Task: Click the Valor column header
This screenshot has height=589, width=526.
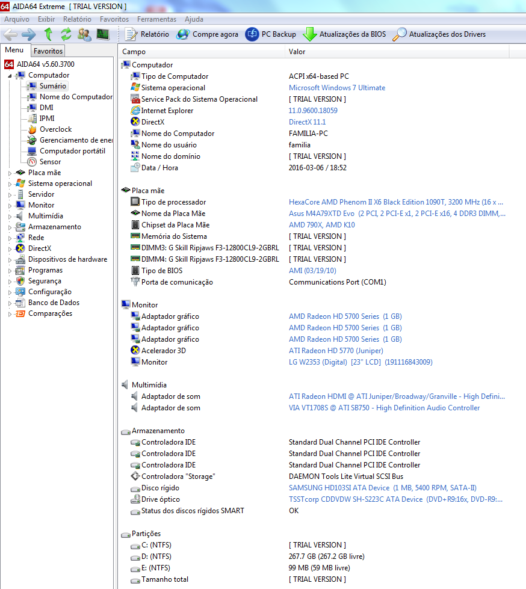Action: [x=397, y=52]
